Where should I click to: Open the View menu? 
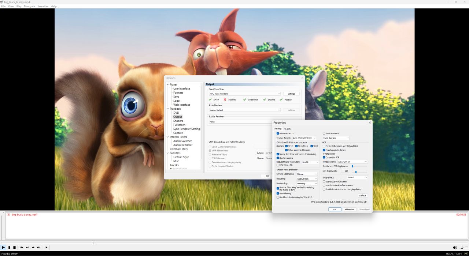click(x=11, y=6)
